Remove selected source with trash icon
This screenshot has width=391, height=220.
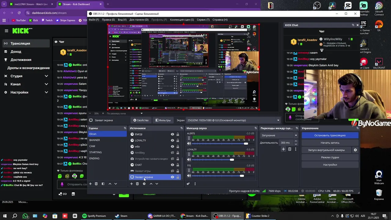[137, 184]
